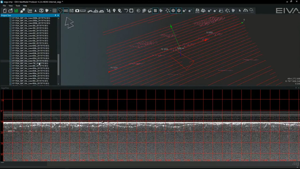Uncheck the Line=300 SEG file checkbox
This screenshot has height=169, width=300.
click(x=11, y=26)
